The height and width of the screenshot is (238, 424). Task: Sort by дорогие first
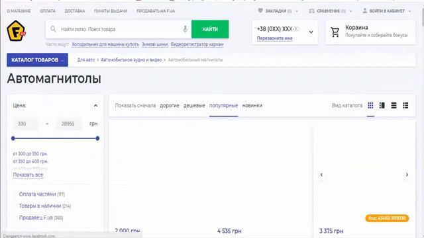pyautogui.click(x=170, y=106)
